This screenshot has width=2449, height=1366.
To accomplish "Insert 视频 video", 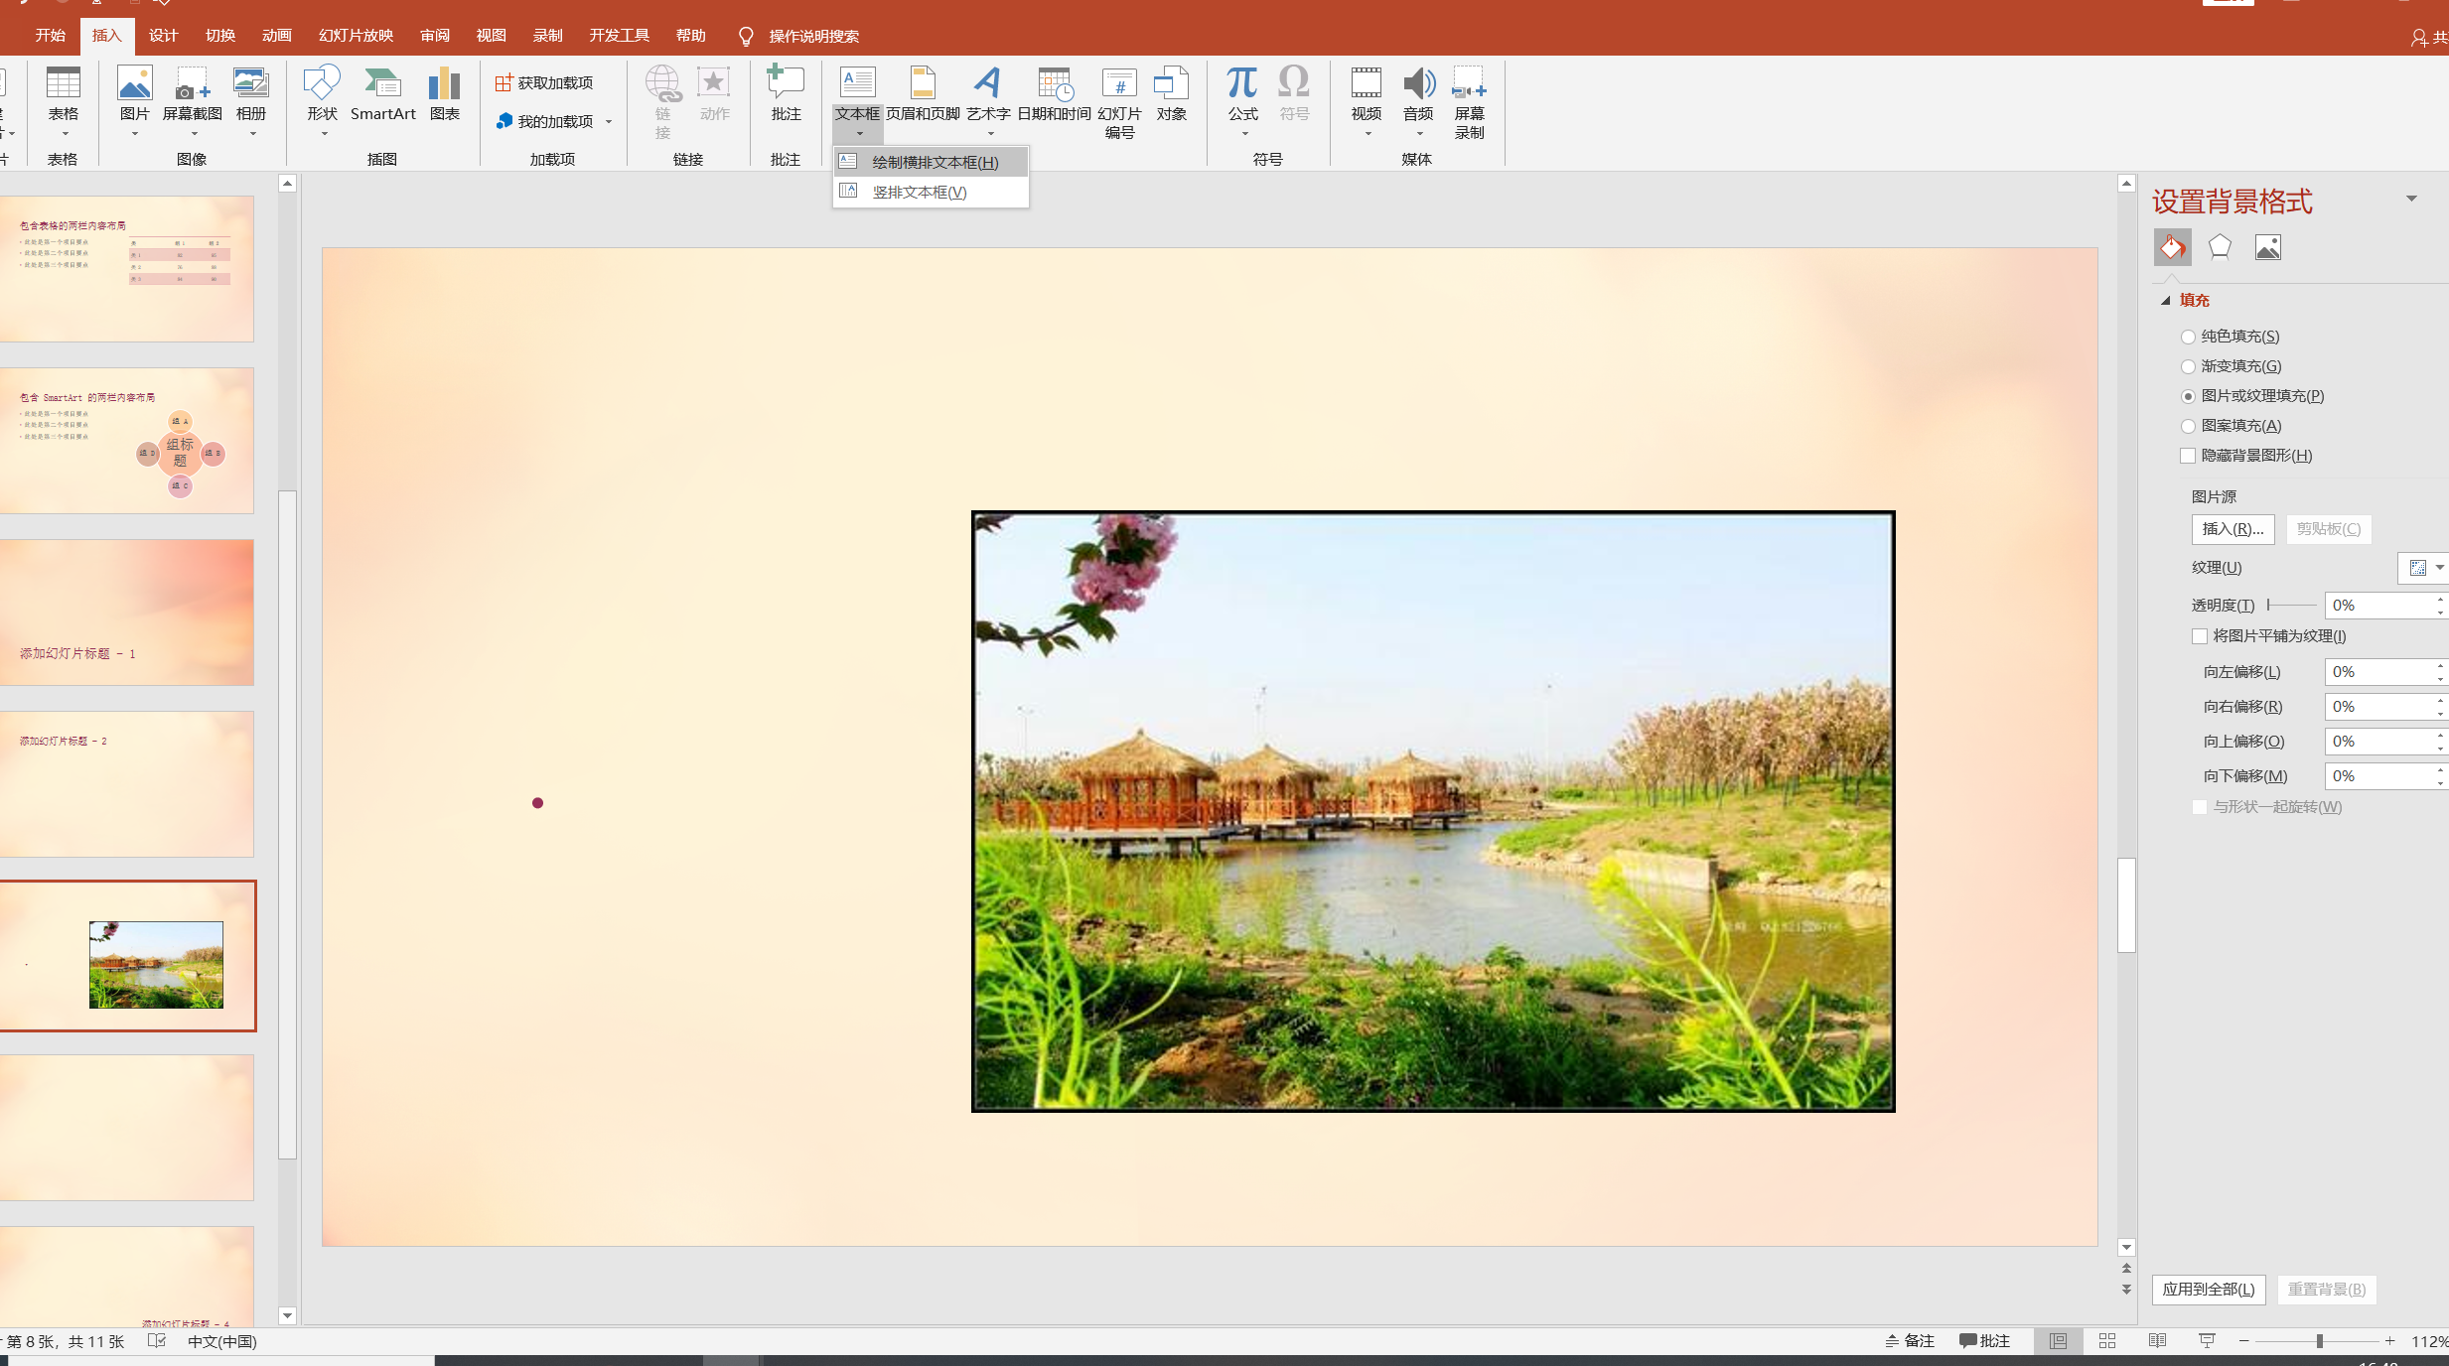I will [x=1367, y=100].
